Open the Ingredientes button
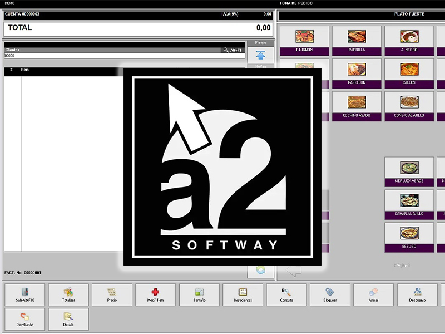Viewport: 445px width, 334px height. coord(243,295)
